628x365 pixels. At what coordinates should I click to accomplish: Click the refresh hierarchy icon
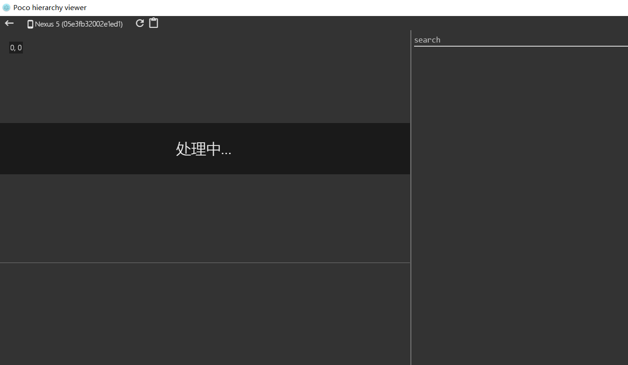point(140,23)
